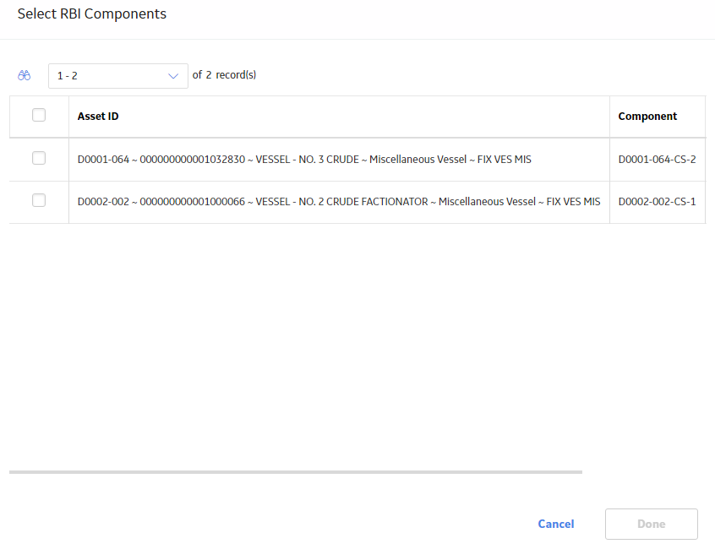Click the Done button

(651, 524)
